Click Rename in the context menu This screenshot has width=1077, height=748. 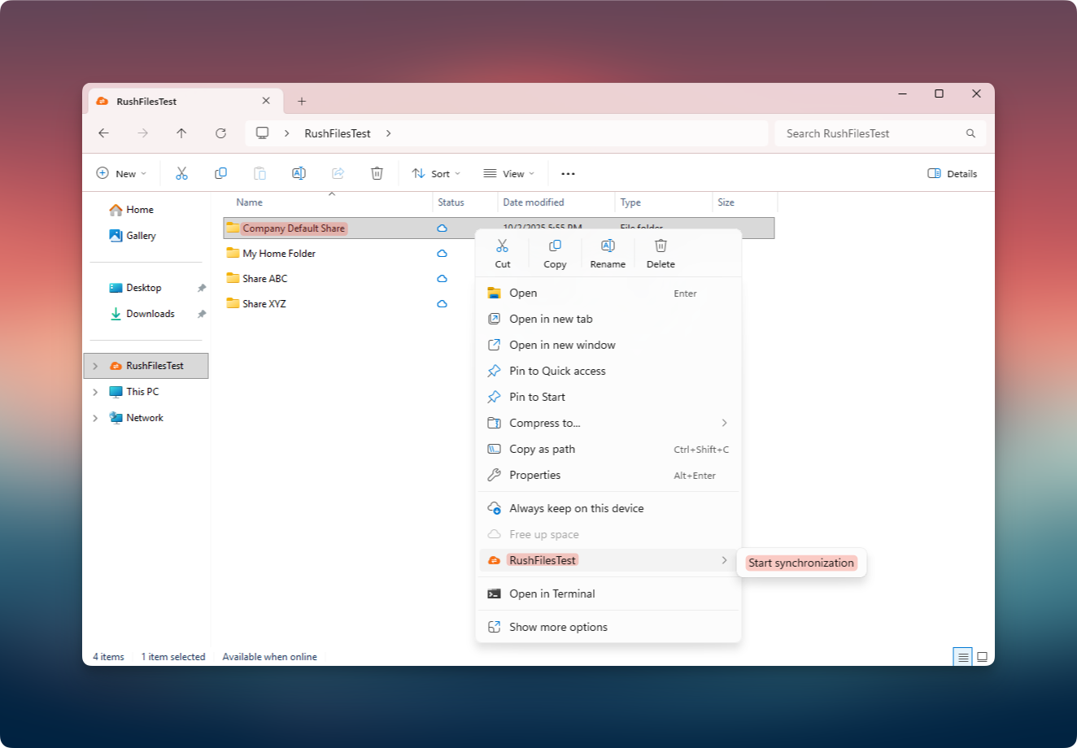pyautogui.click(x=608, y=254)
